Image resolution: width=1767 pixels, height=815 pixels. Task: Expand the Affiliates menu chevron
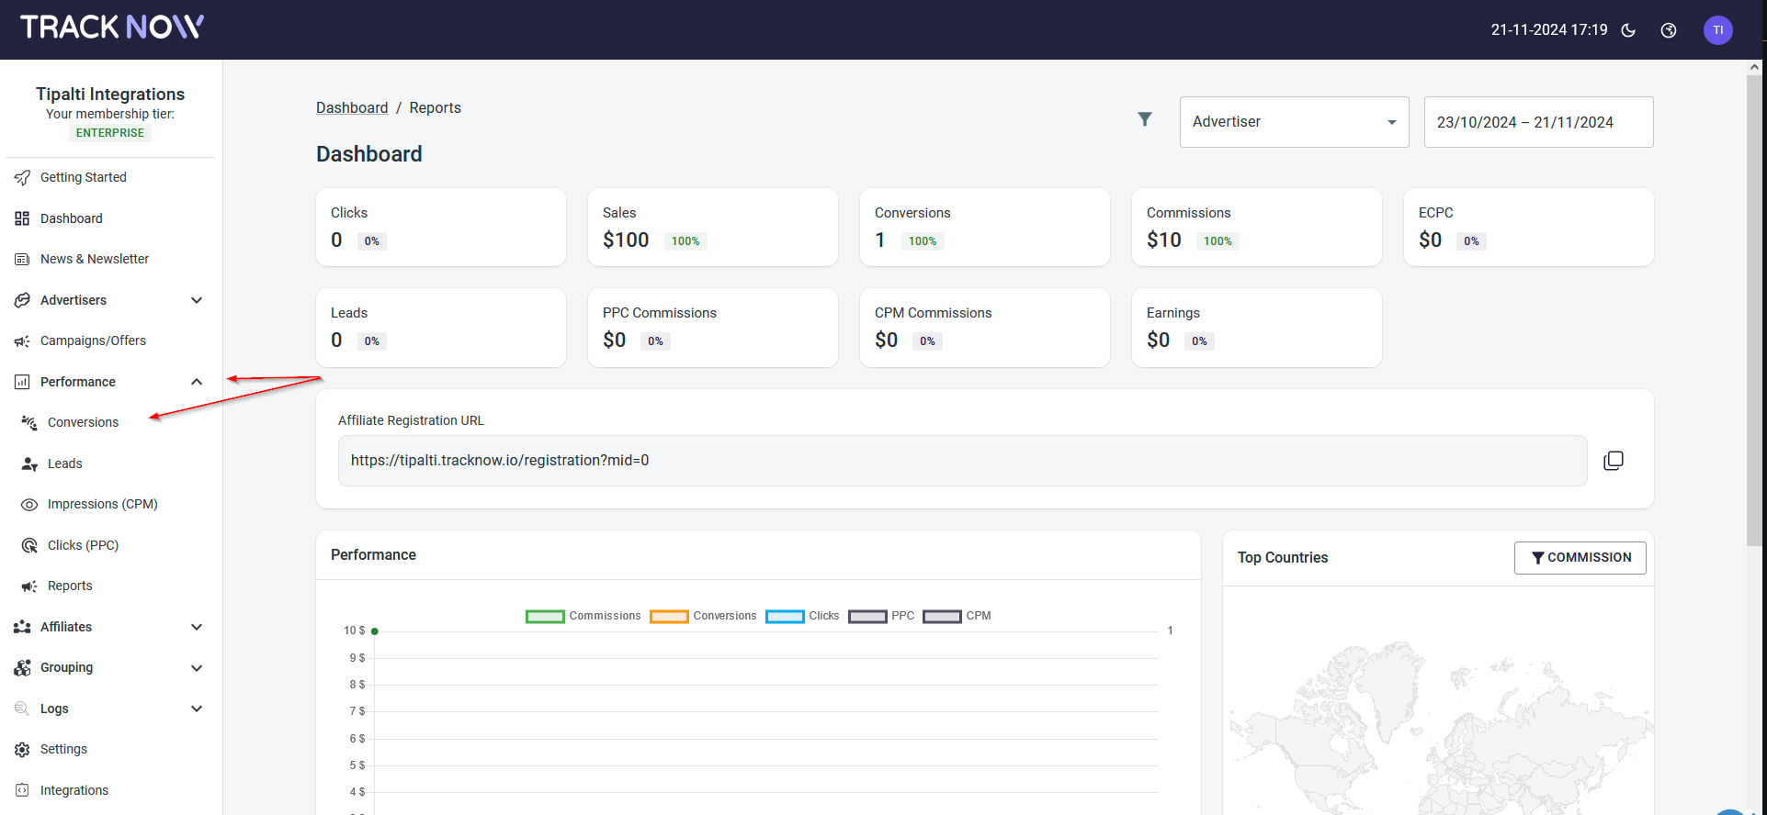(197, 627)
